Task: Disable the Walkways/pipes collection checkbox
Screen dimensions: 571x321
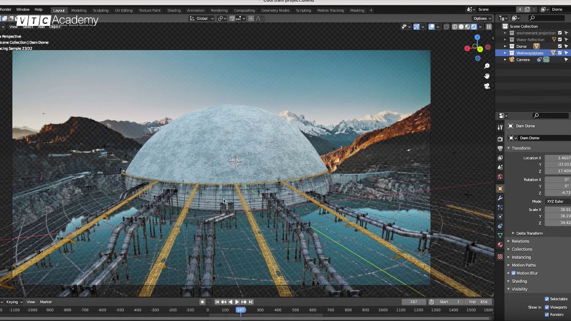Action: click(x=559, y=53)
